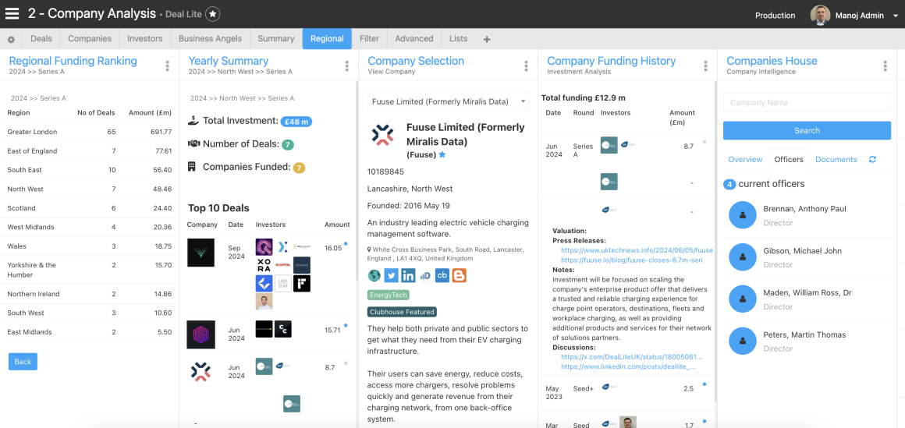This screenshot has height=428, width=905.
Task: Click the EnergyTech tag
Action: pyautogui.click(x=389, y=295)
